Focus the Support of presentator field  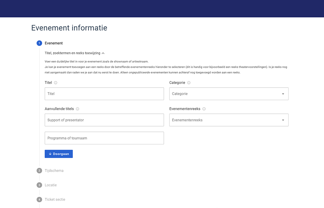point(104,120)
